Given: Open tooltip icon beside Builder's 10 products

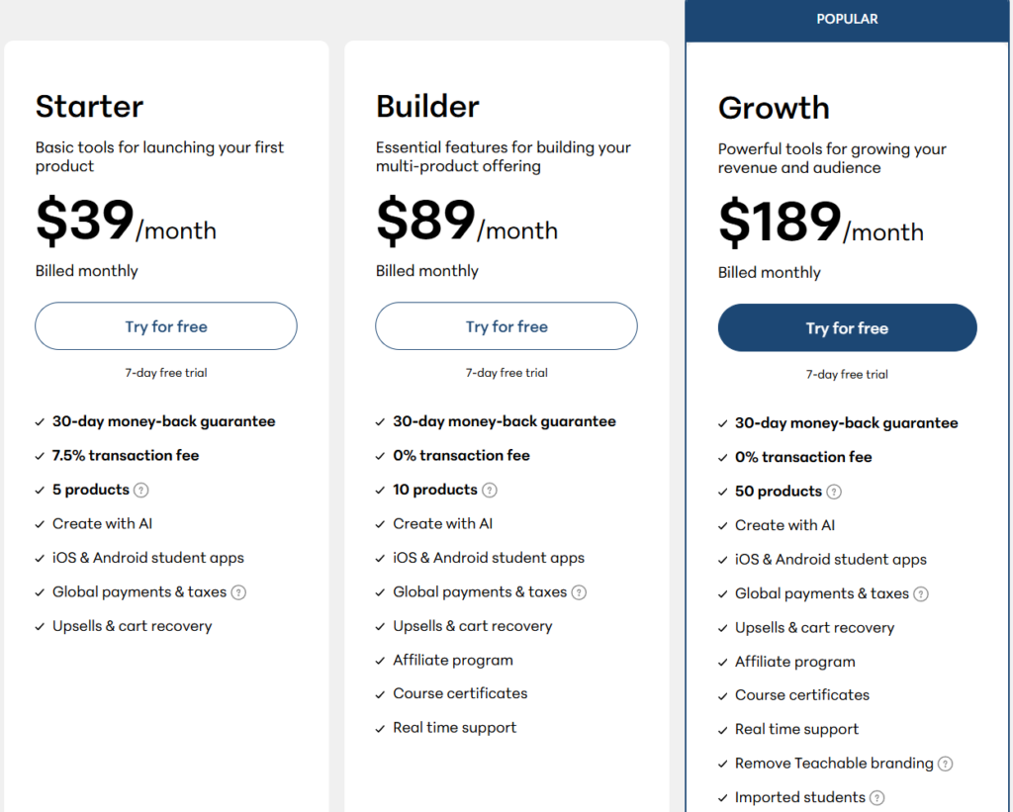Looking at the screenshot, I should point(490,490).
